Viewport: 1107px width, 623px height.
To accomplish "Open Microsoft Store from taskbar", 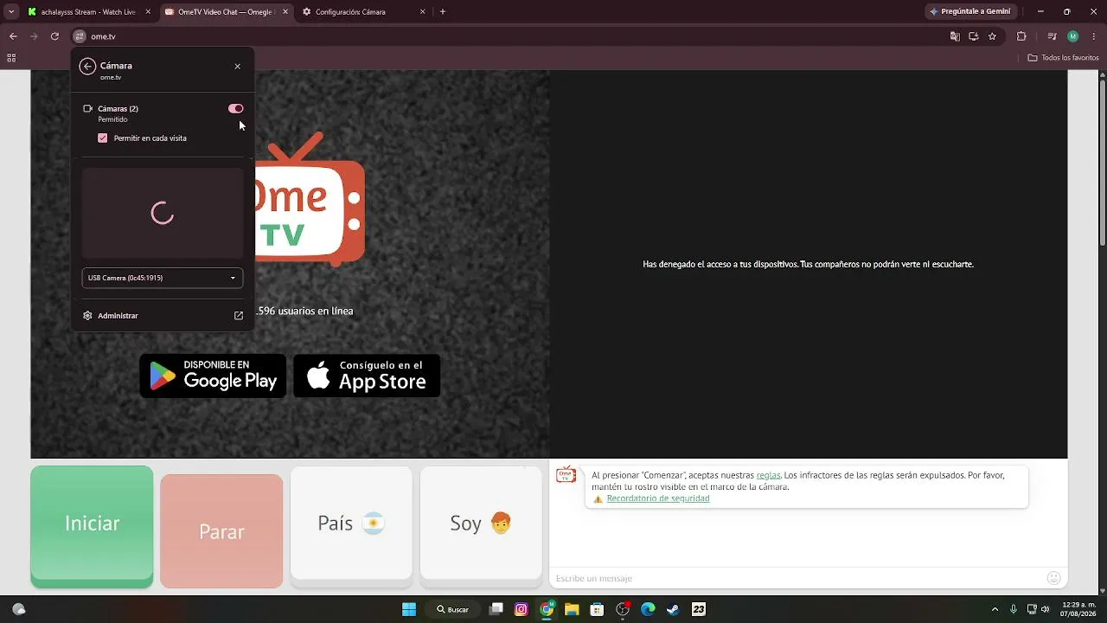I will 597,609.
